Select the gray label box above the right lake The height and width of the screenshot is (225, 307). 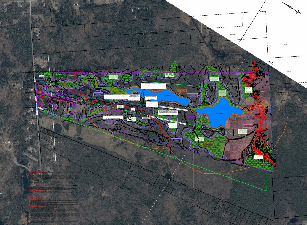pyautogui.click(x=222, y=93)
